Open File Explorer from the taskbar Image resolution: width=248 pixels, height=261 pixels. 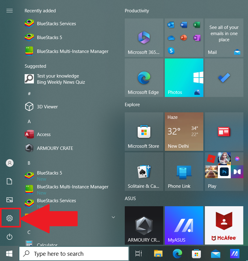158,254
